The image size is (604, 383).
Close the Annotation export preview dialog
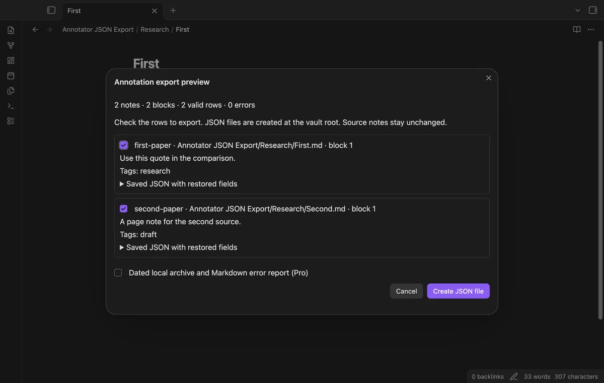click(488, 78)
